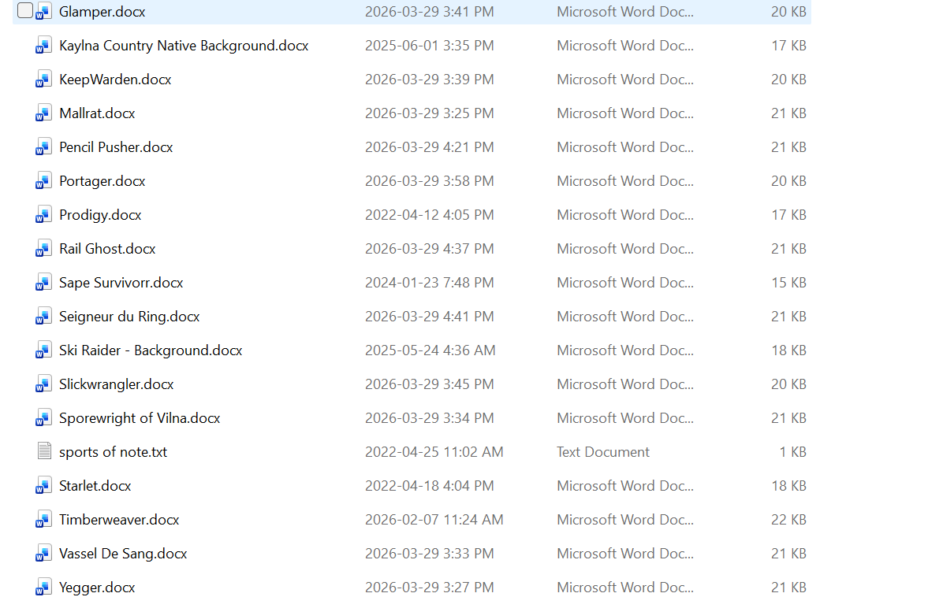Click the Sape Survivorr.docx filename
This screenshot has height=608, width=928.
point(121,283)
